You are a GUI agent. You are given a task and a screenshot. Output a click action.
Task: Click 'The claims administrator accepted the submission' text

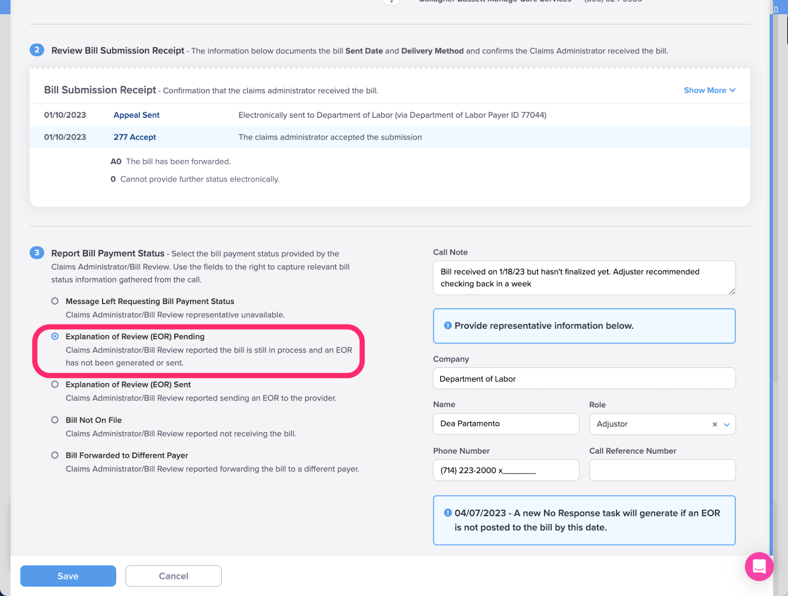[x=330, y=137]
